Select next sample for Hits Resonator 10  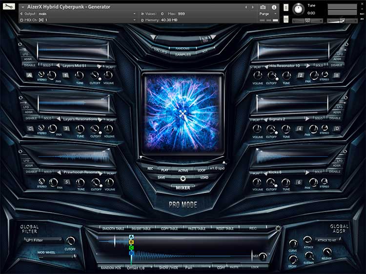[308, 66]
